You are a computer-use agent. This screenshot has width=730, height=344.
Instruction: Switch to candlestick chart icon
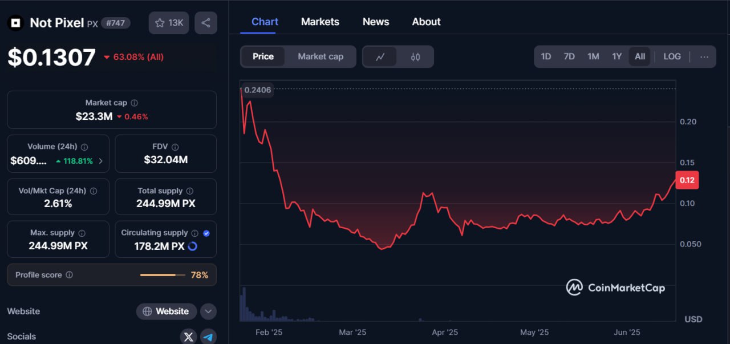tap(415, 56)
